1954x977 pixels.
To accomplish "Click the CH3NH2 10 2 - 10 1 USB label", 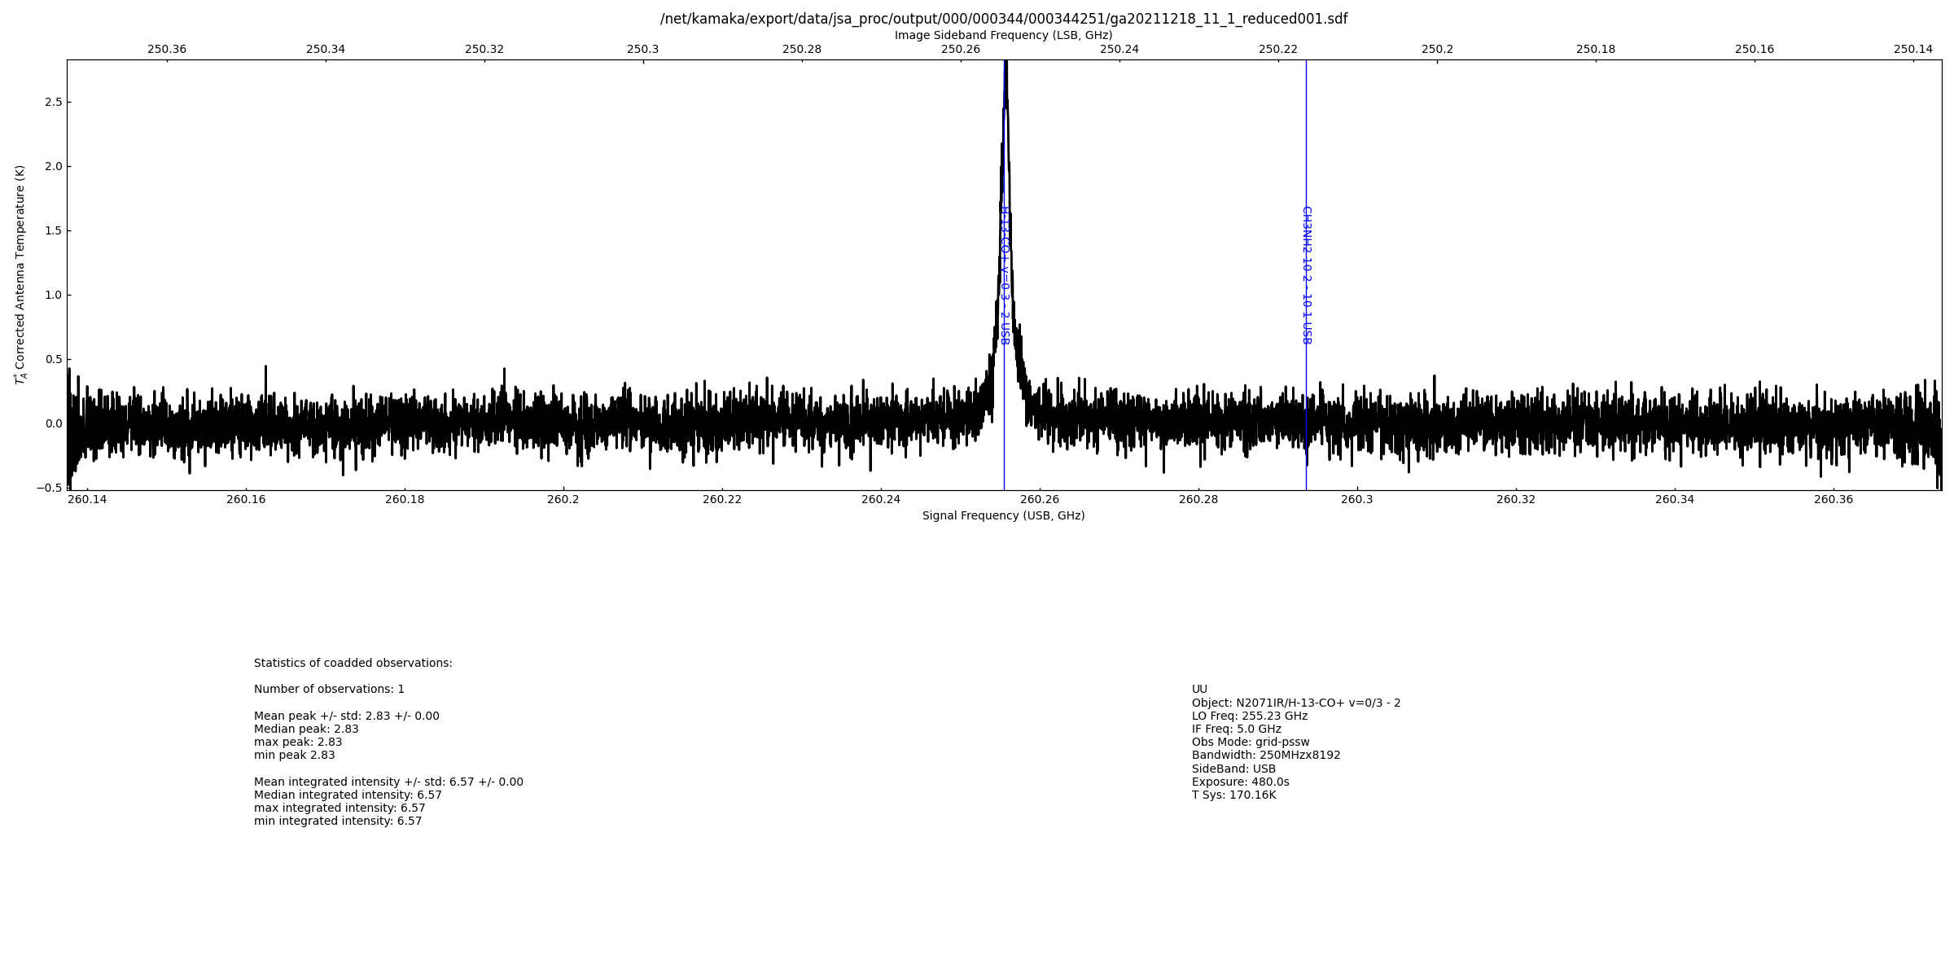I will pos(1306,275).
